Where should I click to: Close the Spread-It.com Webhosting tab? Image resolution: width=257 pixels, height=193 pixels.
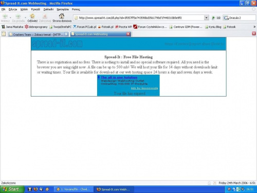pos(128,34)
